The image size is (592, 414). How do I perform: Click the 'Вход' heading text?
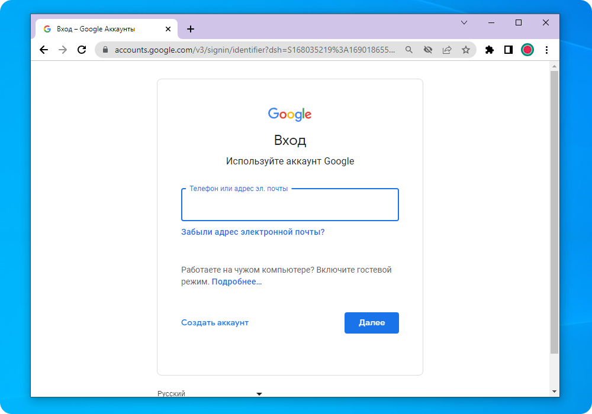tap(290, 140)
